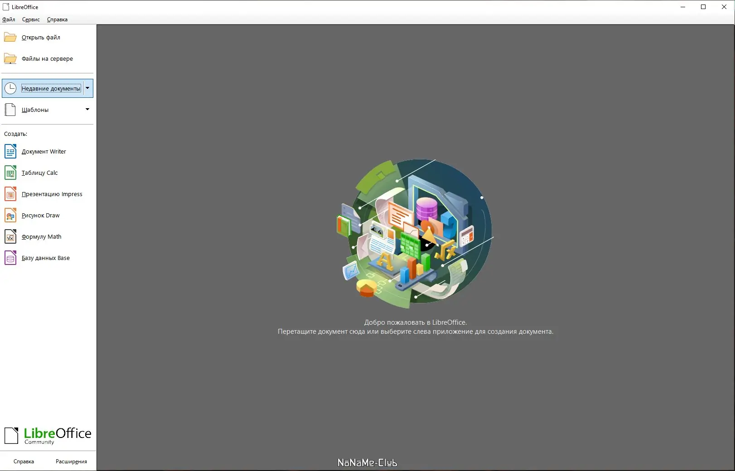
Task: Open the Расширения button
Action: (x=71, y=461)
